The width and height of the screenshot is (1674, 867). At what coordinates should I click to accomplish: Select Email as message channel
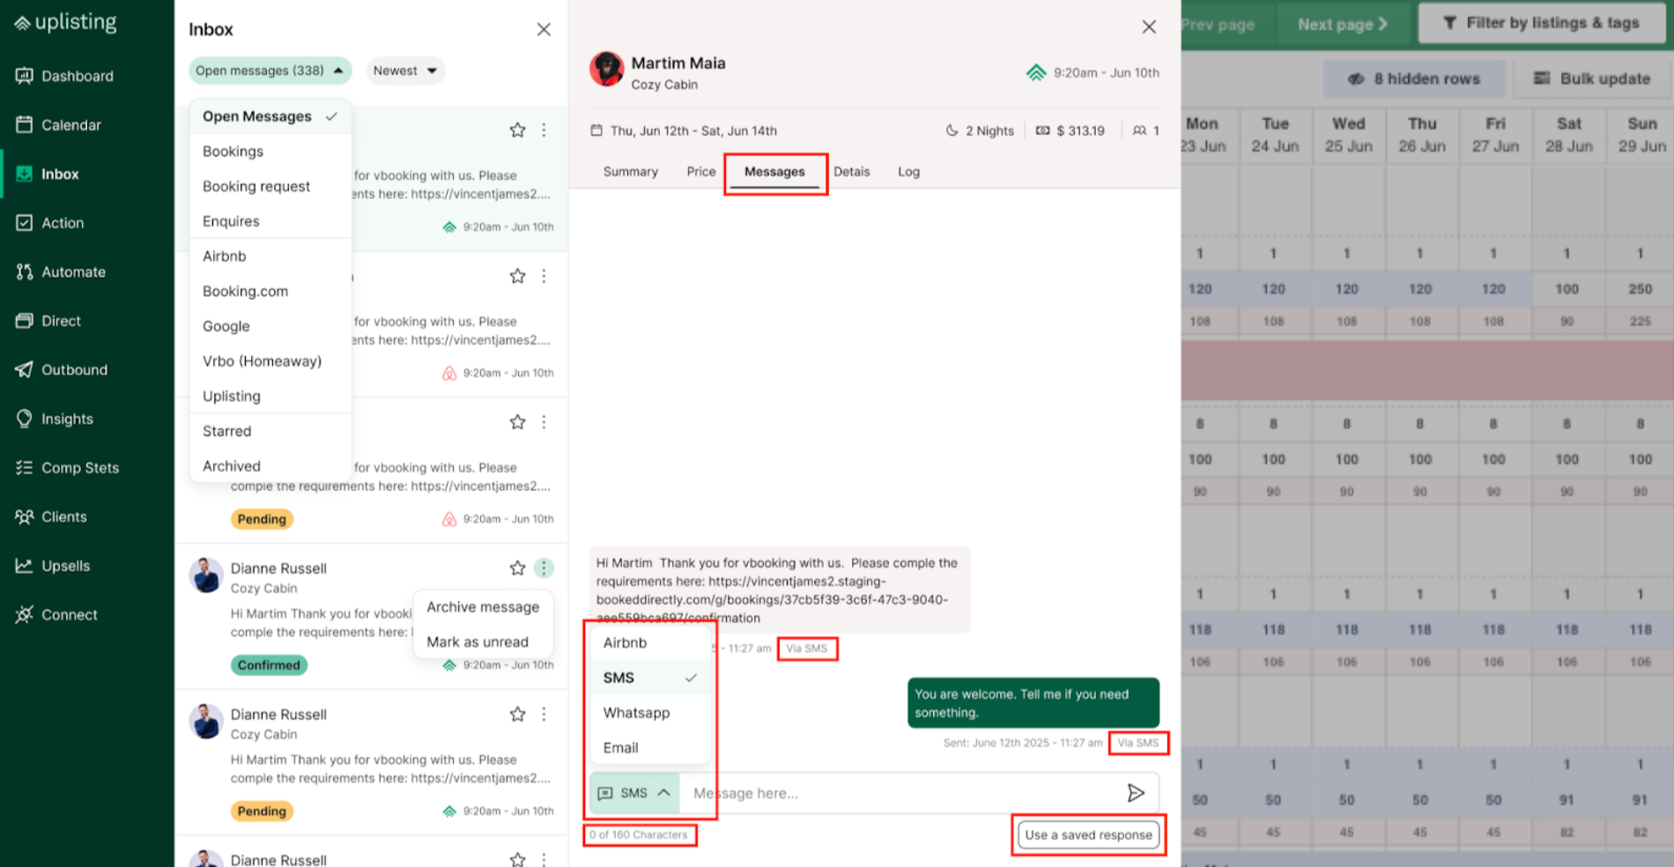pos(648,748)
